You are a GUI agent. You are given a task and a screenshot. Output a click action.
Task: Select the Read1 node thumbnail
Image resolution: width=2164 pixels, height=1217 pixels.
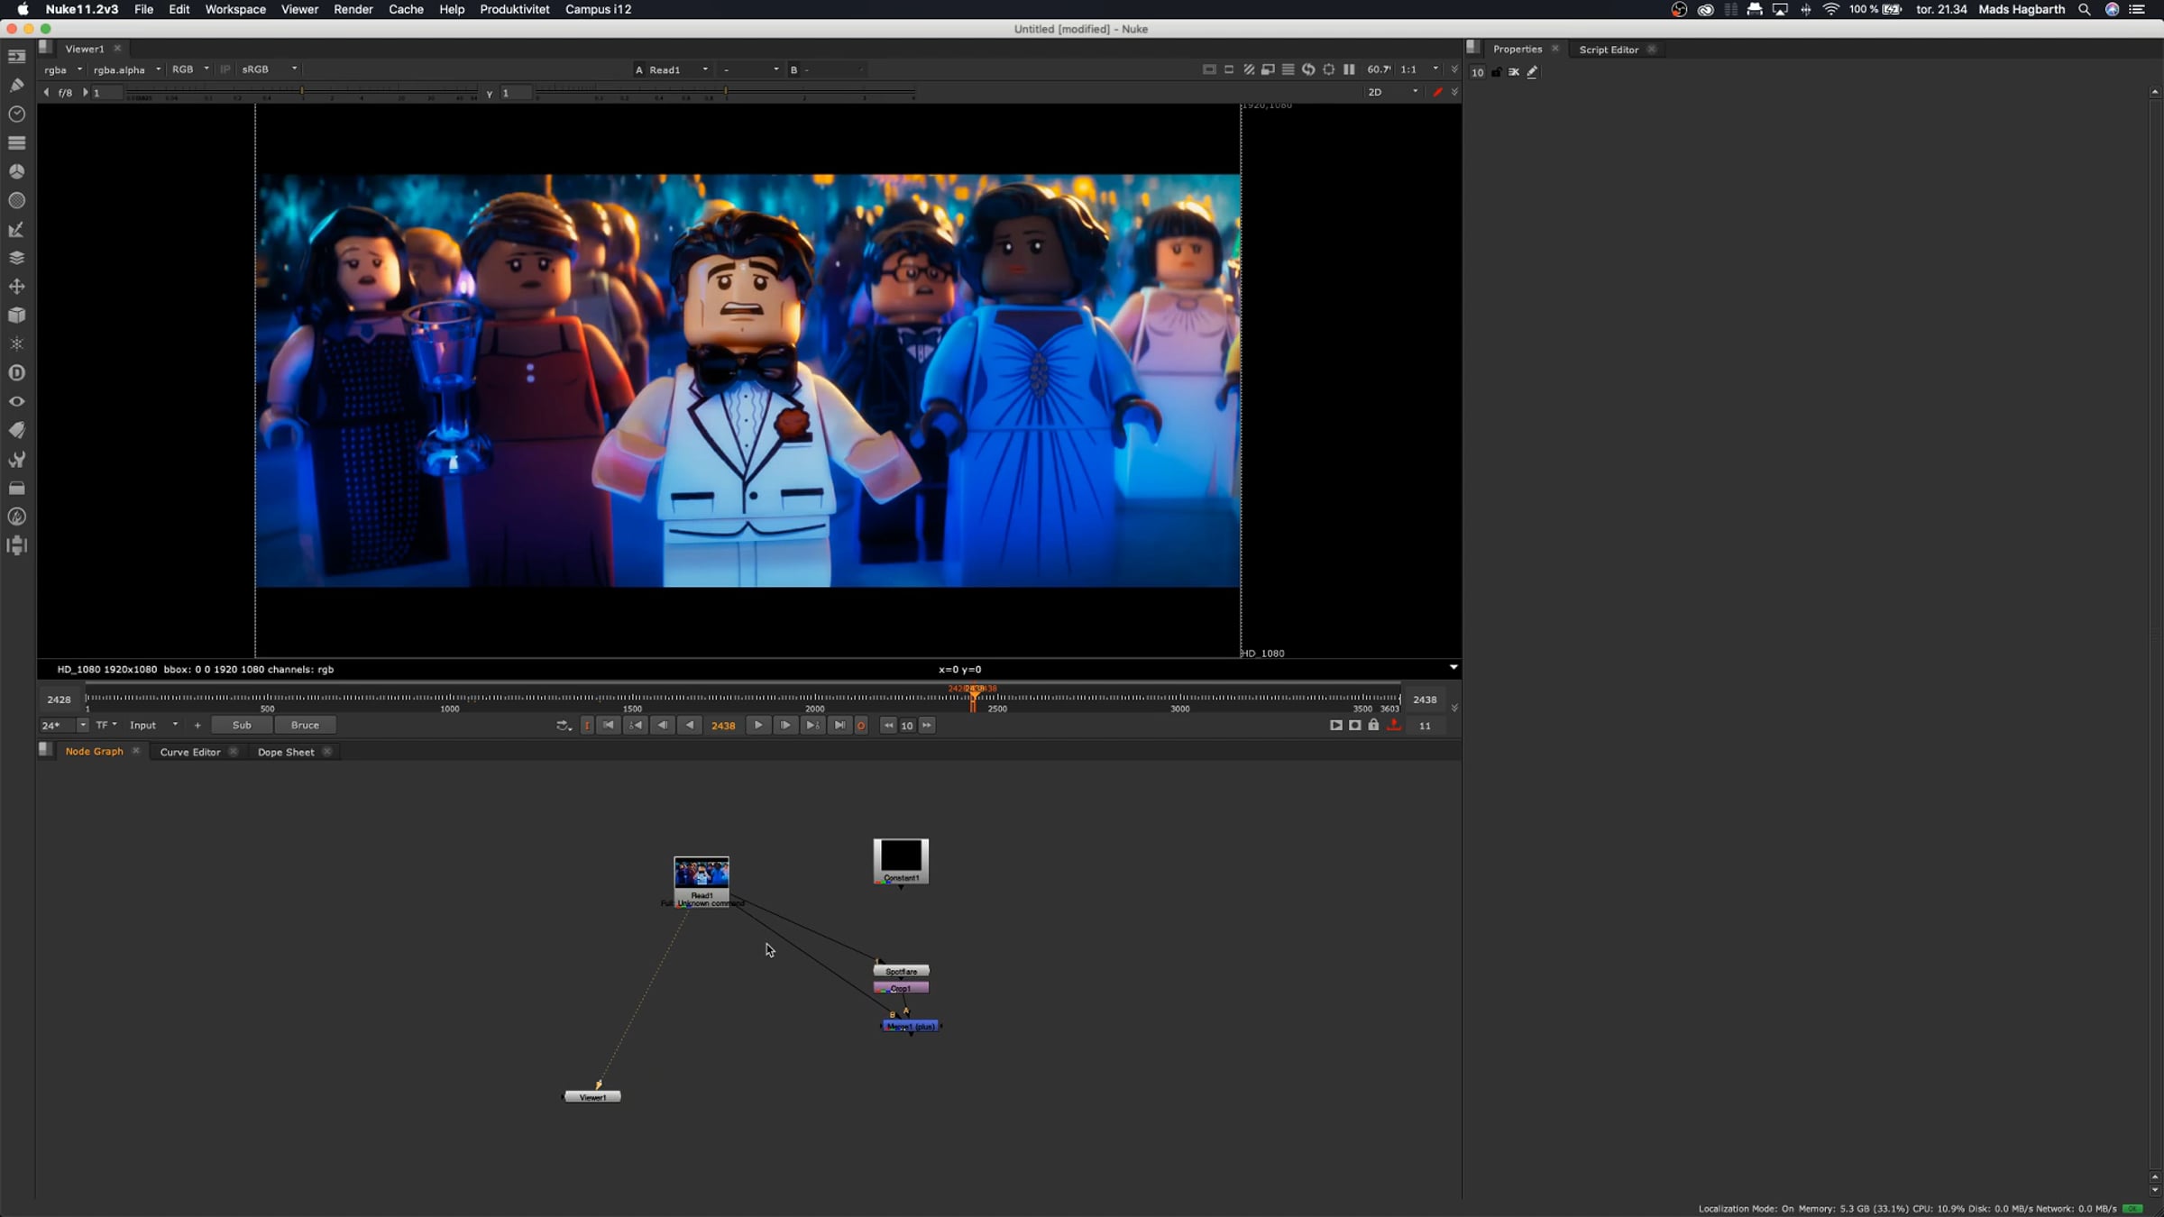pos(701,874)
